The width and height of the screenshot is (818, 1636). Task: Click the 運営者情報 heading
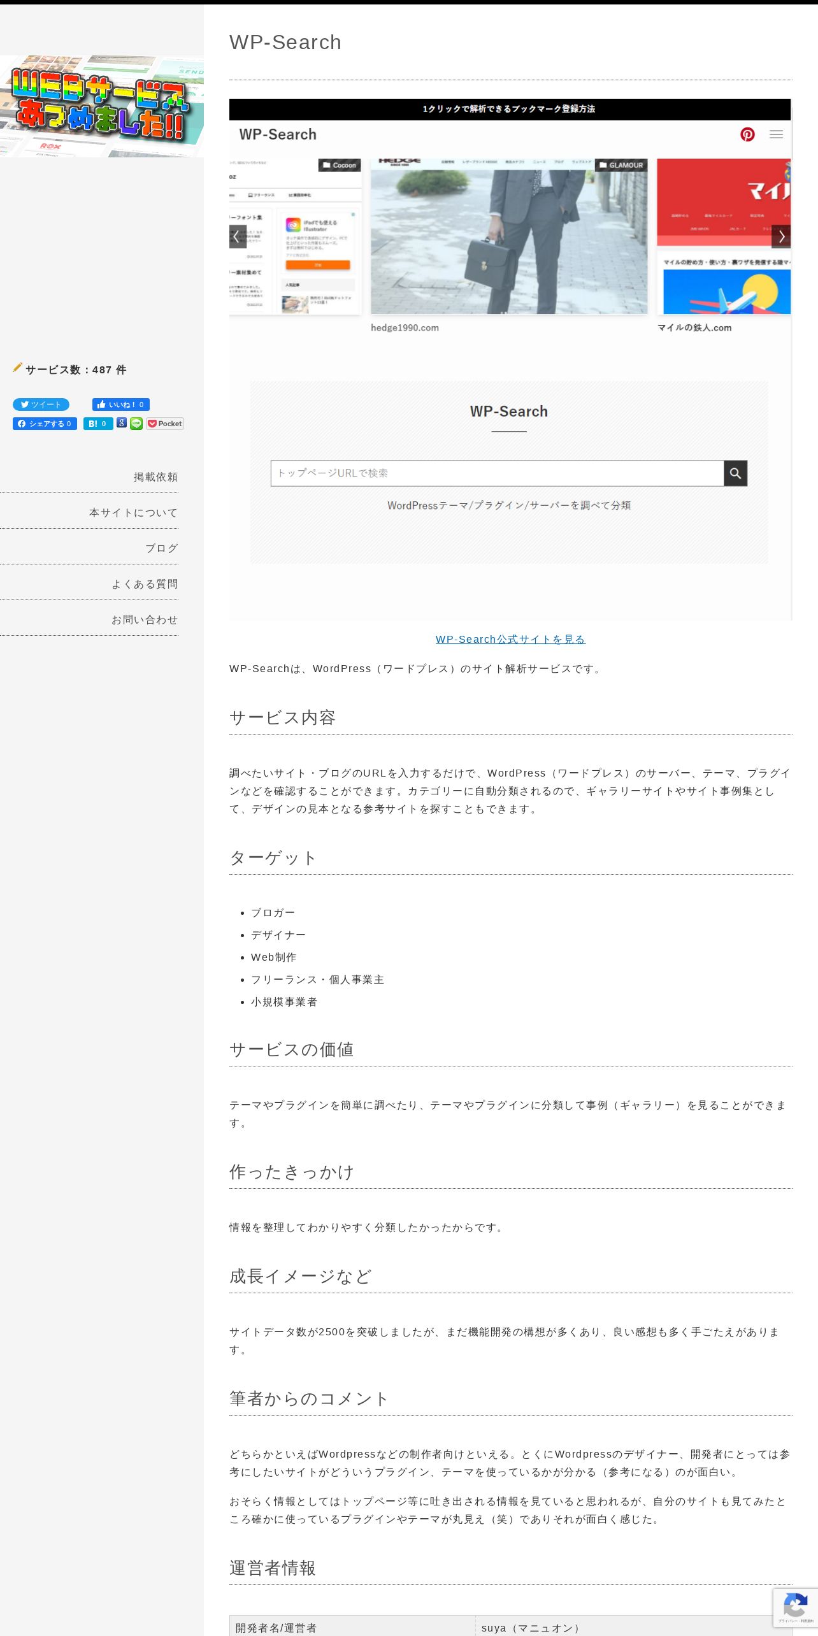pos(273,1568)
